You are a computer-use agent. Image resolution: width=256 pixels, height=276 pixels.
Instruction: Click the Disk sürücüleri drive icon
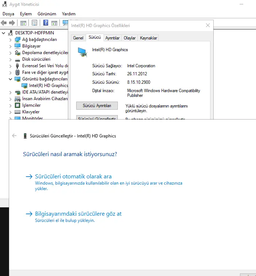pyautogui.click(x=18, y=59)
